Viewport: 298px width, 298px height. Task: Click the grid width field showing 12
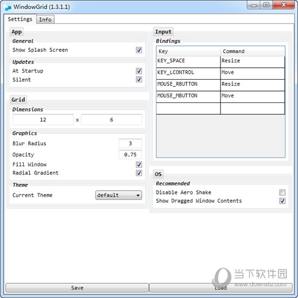(43, 120)
